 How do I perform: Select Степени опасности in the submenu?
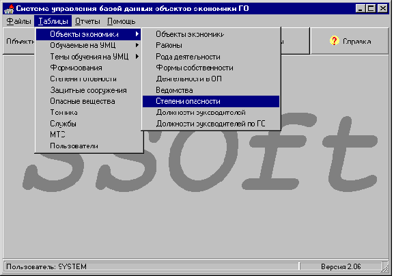click(211, 101)
